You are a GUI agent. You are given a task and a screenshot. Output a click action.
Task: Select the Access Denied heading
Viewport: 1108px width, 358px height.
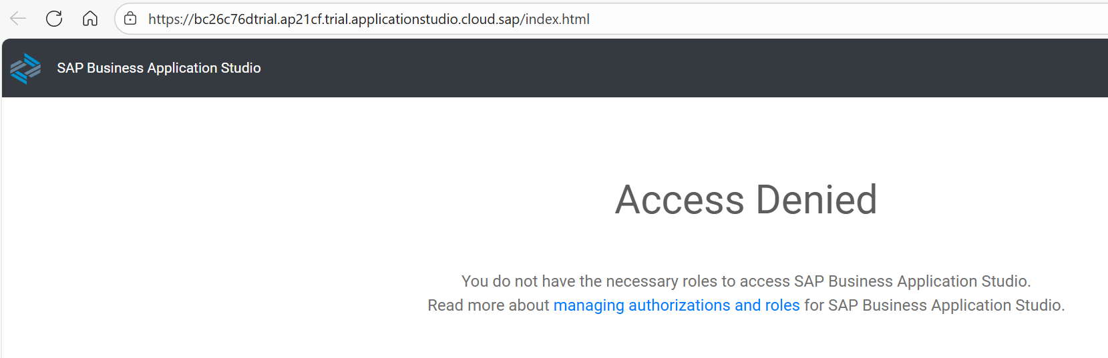click(x=746, y=199)
